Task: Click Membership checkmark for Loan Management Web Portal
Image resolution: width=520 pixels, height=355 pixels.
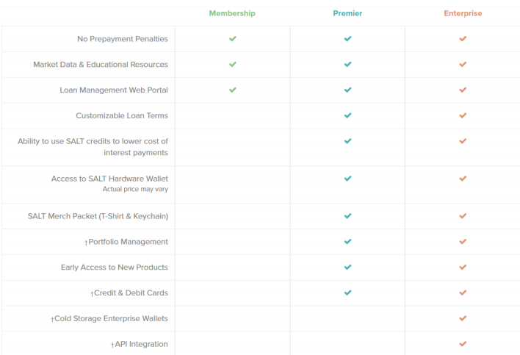Action: [233, 90]
